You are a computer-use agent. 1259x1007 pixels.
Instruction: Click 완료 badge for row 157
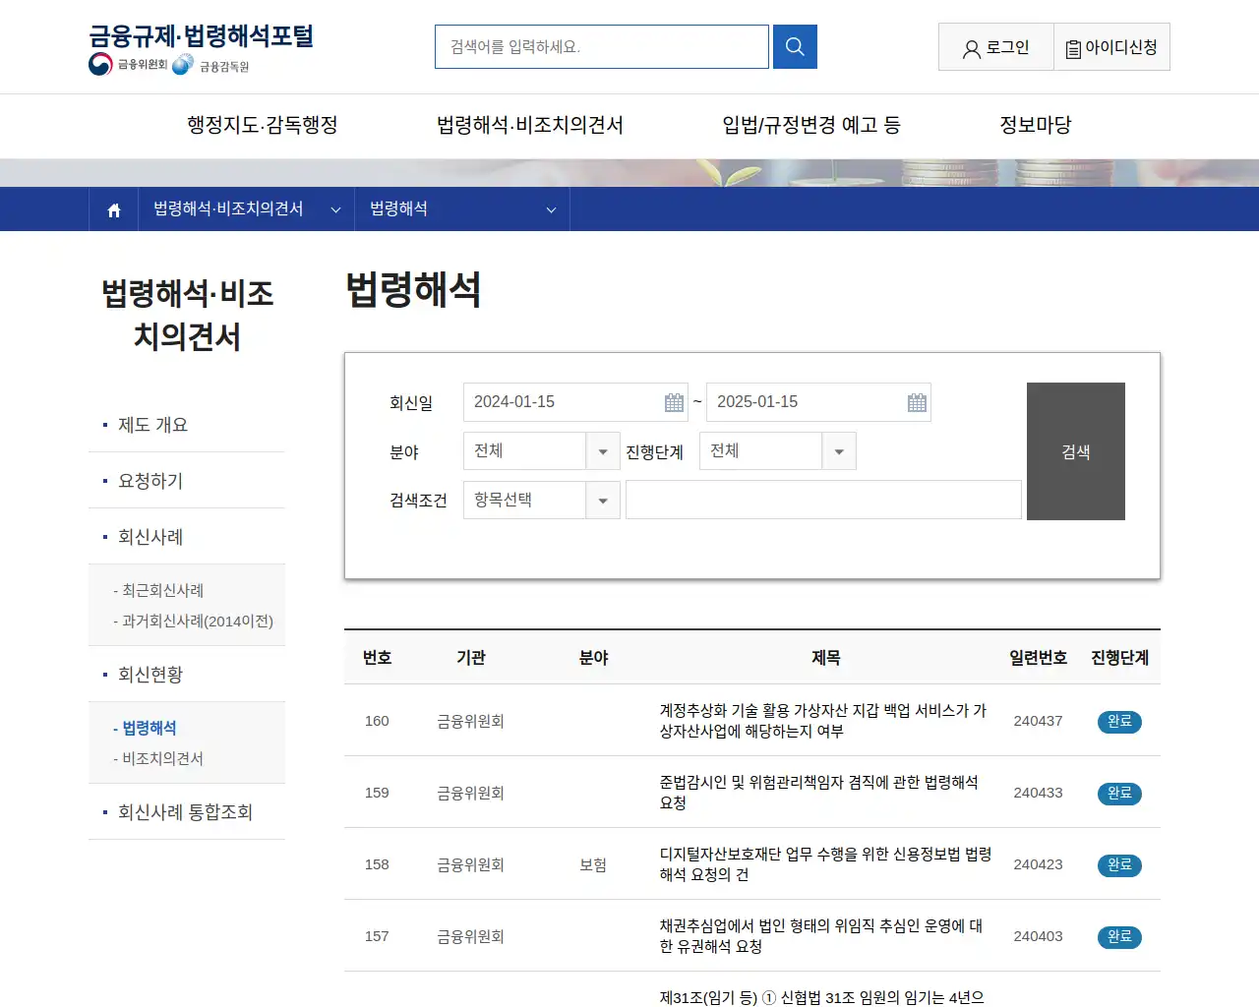1119,936
